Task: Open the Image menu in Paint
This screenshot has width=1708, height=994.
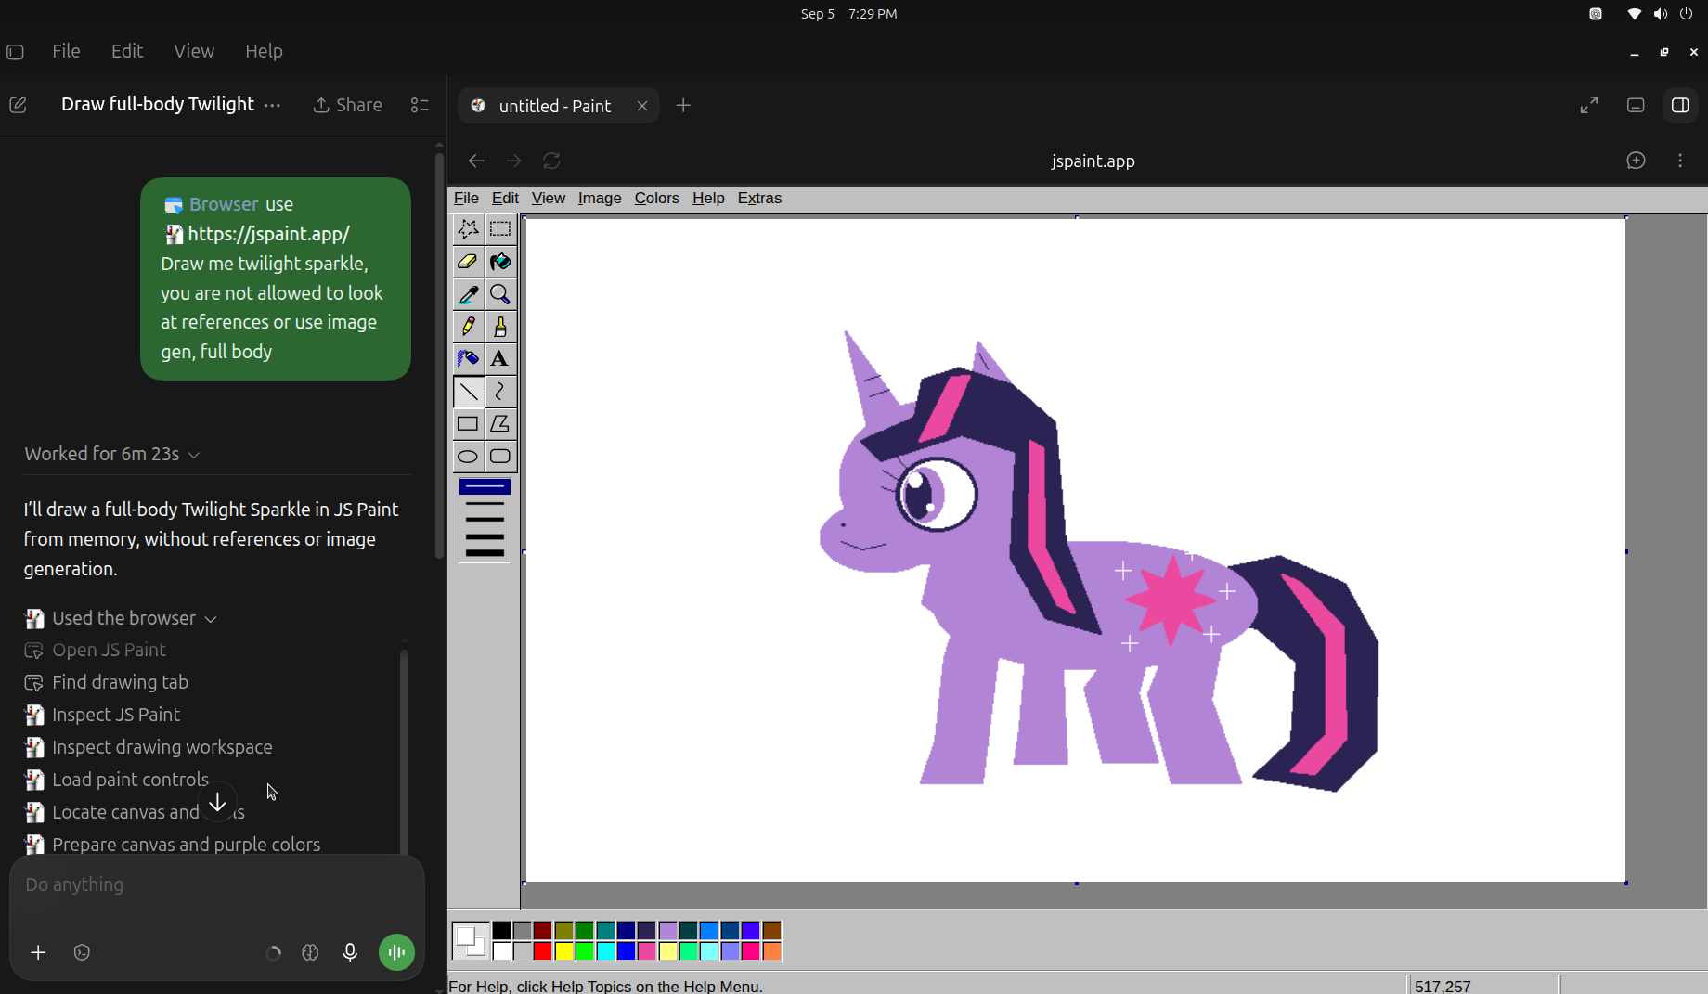Action: coord(600,199)
